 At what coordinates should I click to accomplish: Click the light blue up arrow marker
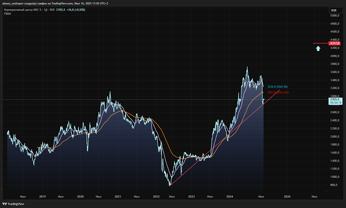318,48
